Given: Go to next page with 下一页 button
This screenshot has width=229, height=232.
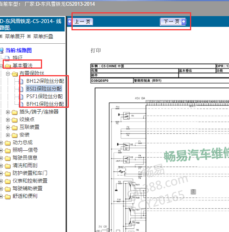Looking at the screenshot, I should pos(173,21).
